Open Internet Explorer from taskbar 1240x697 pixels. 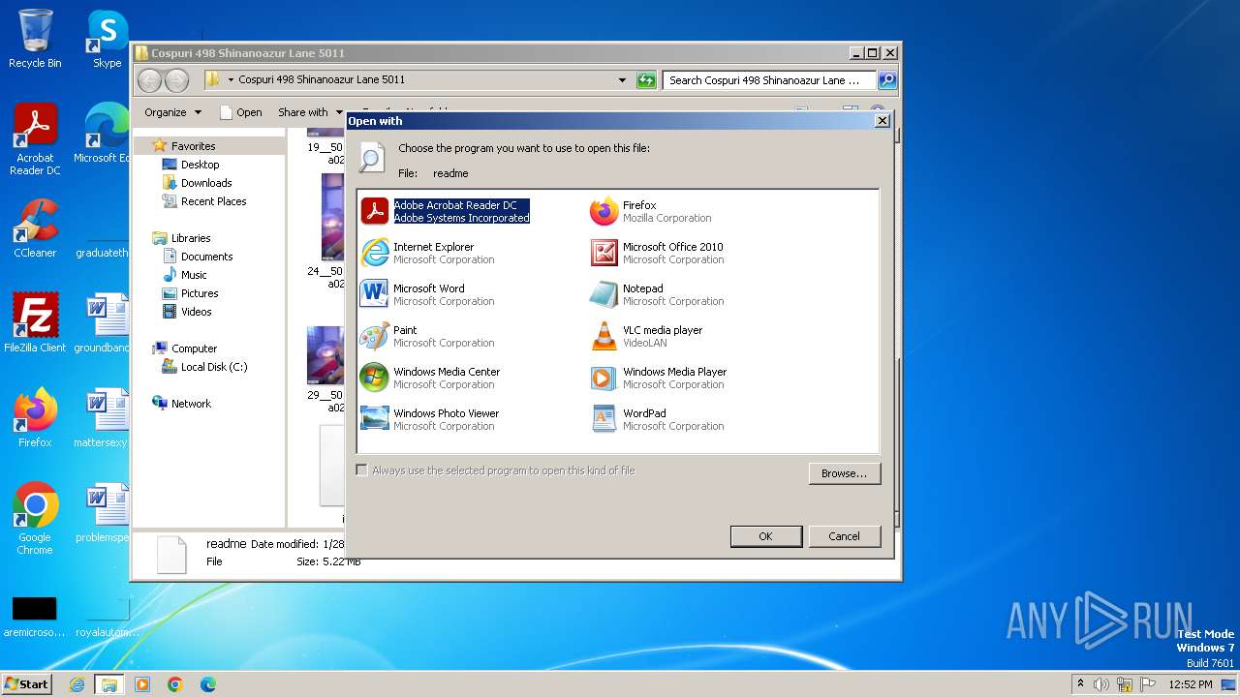pos(77,684)
